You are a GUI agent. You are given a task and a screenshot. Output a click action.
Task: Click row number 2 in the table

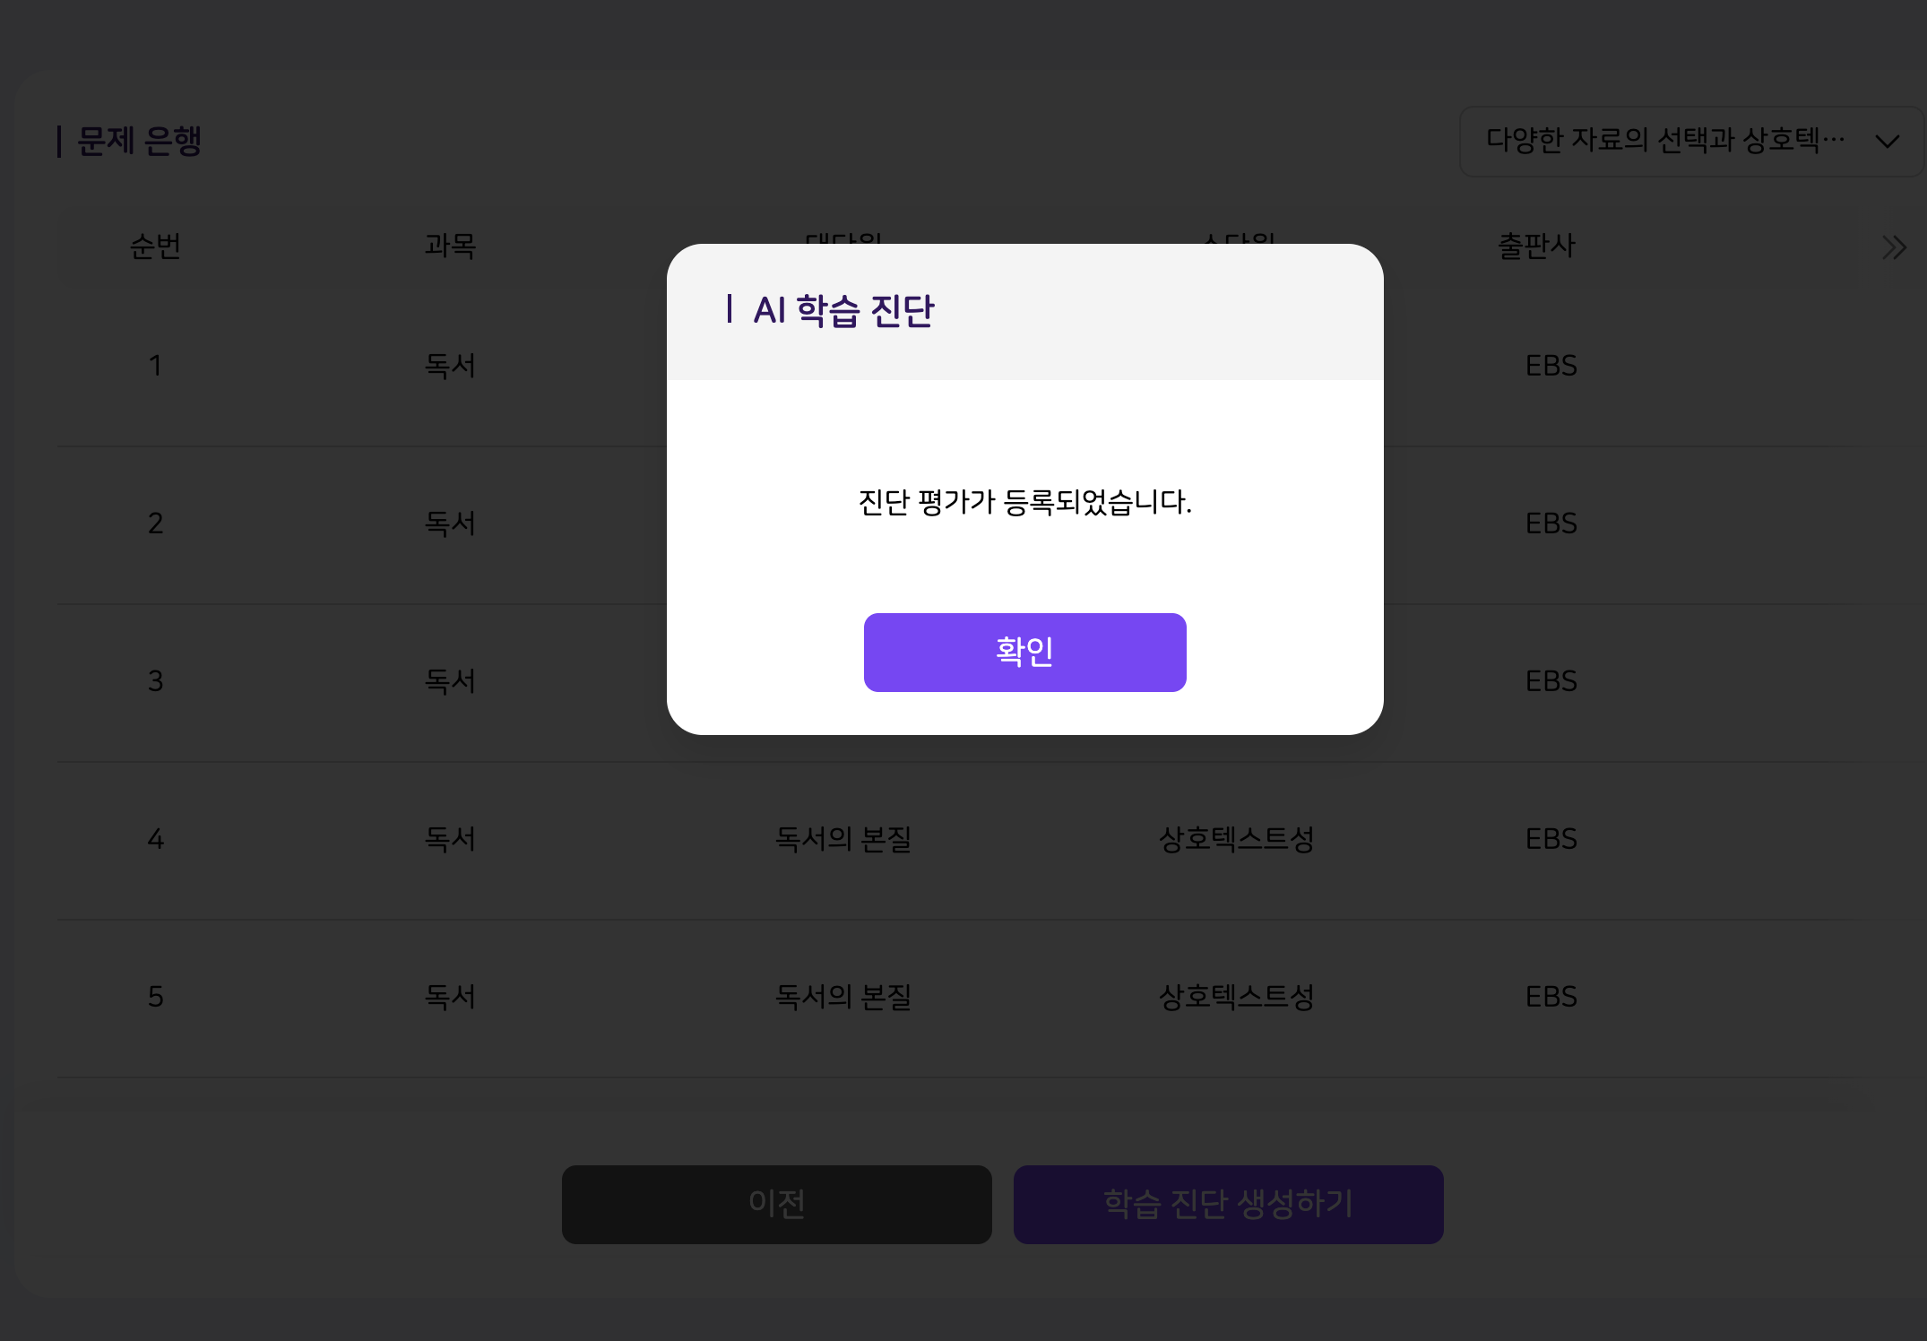[x=155, y=523]
